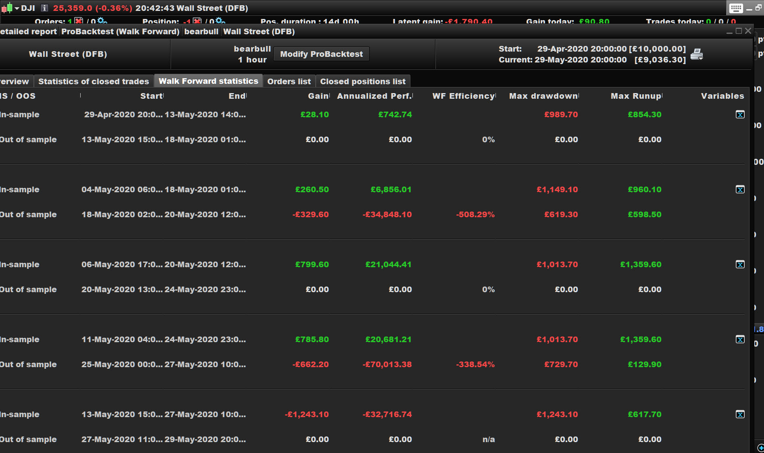Click the in-sample gain £785.80
The height and width of the screenshot is (453, 764).
(x=312, y=339)
